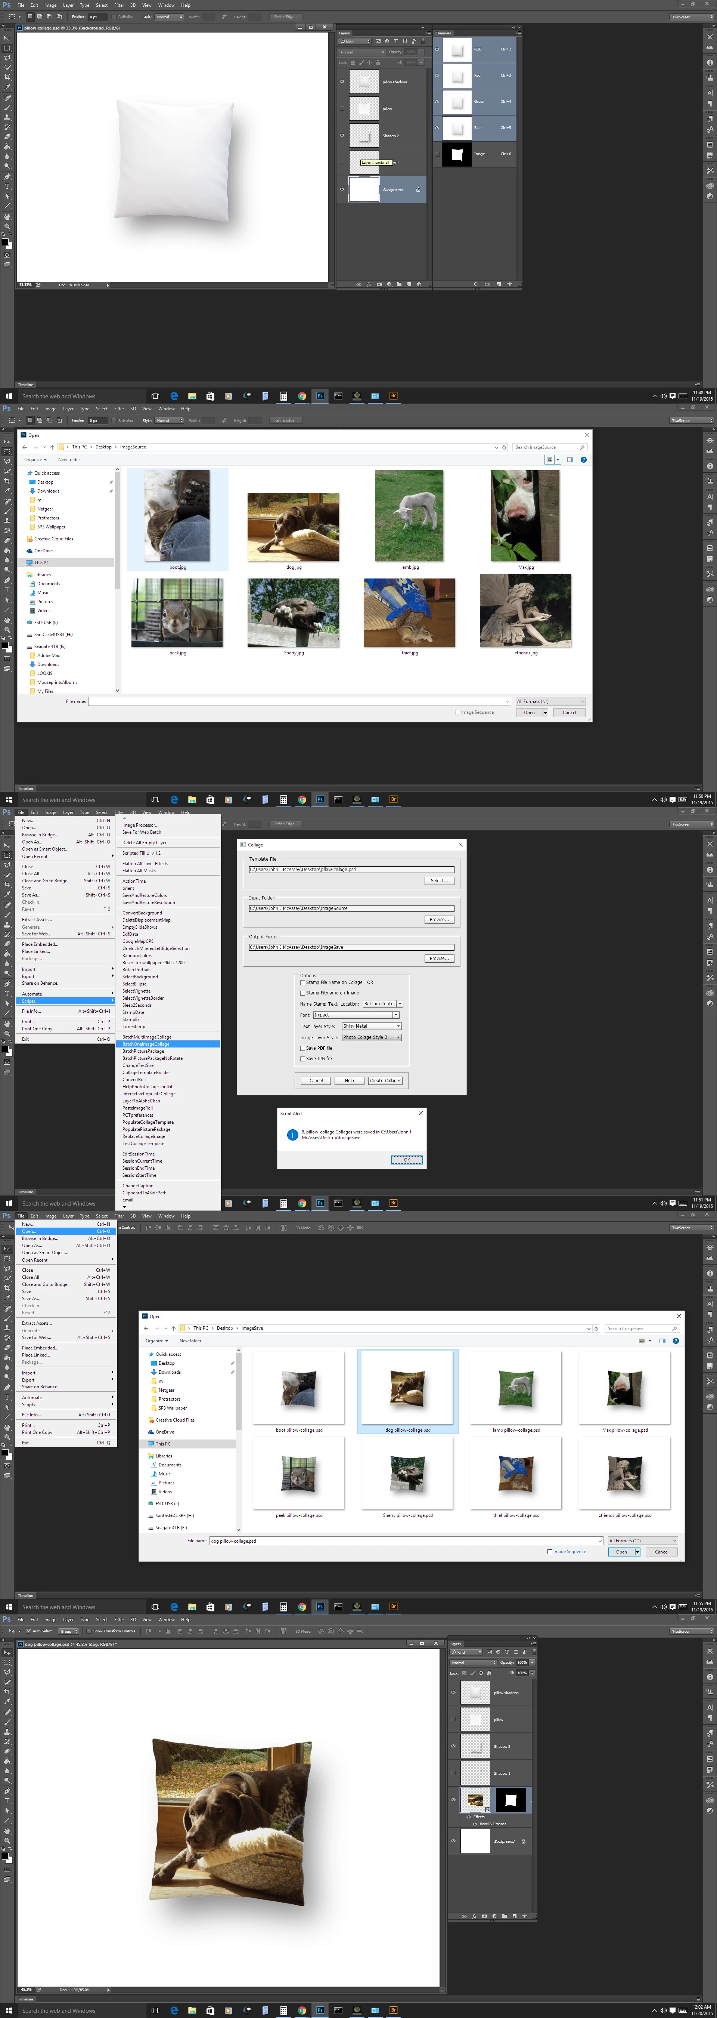Click the up-folder arrow in ImageSave dialog
This screenshot has width=717, height=2018.
coord(174,1328)
